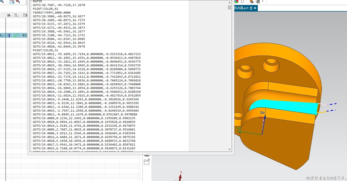Select the 机夹具.prt document tab

pyautogui.click(x=246, y=8)
